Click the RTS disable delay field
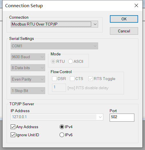The image size is (145, 150). 59,88
